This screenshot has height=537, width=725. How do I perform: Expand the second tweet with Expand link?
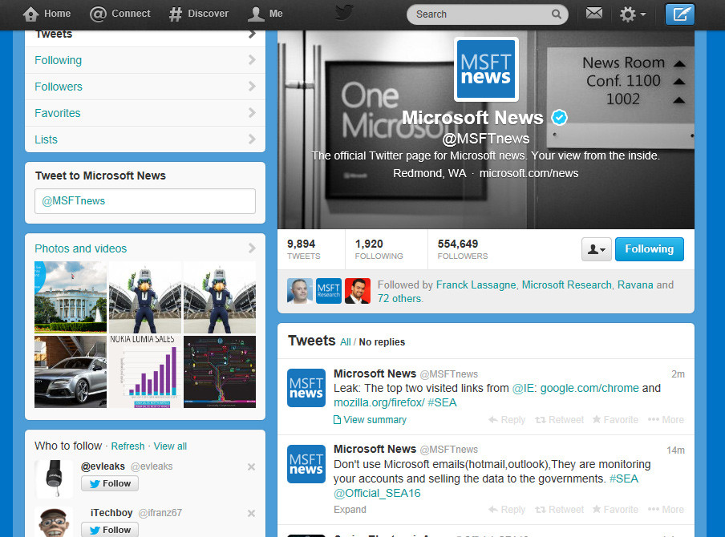(x=350, y=509)
